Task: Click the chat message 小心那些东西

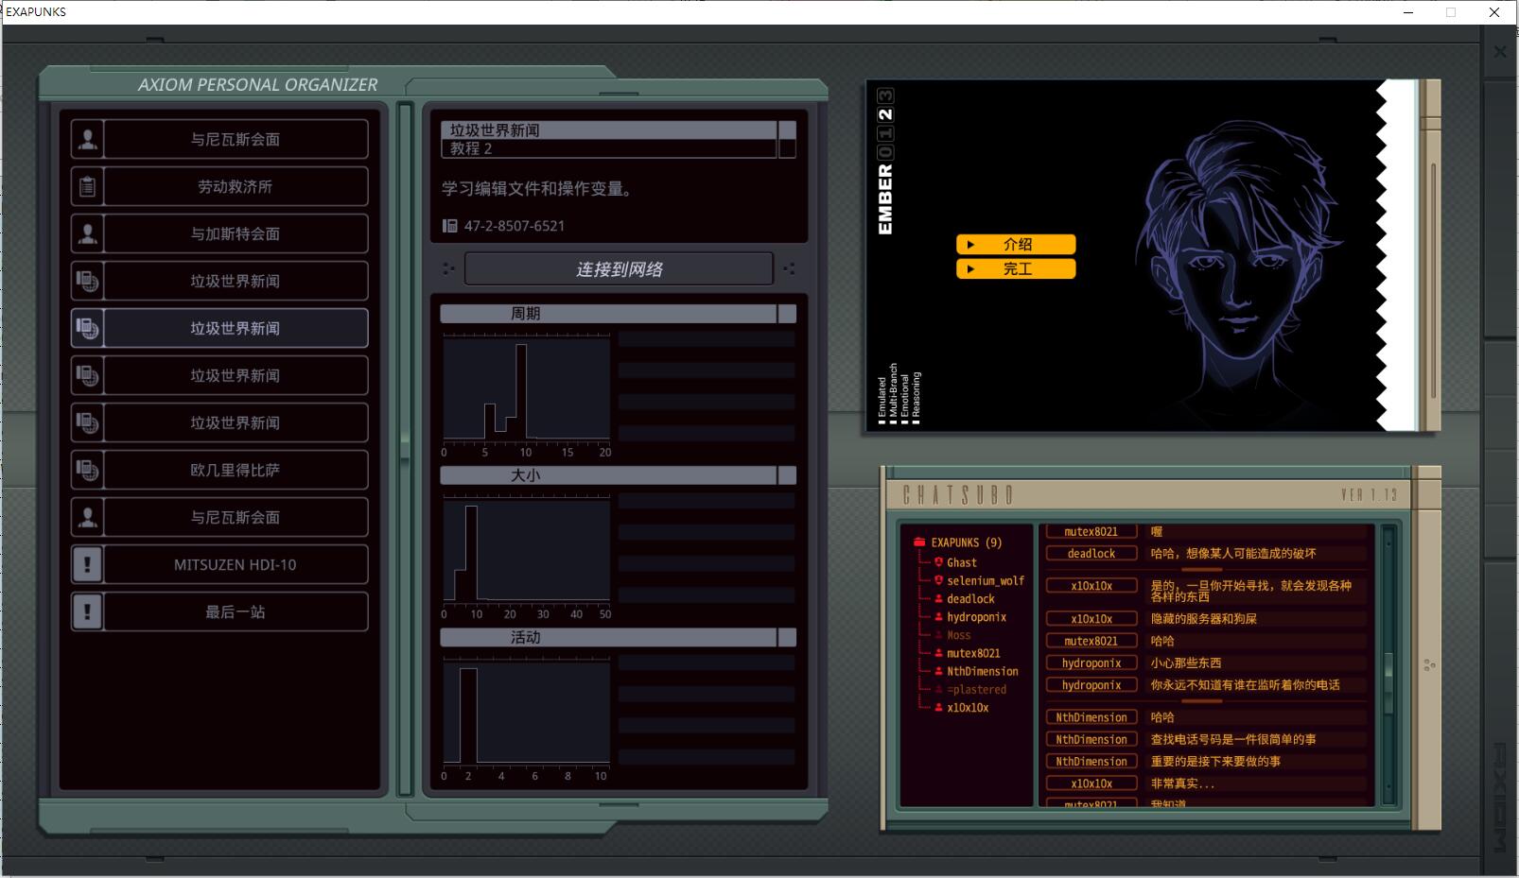Action: coord(1185,663)
